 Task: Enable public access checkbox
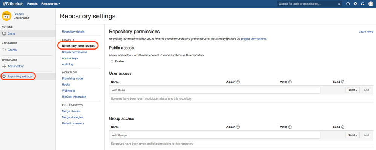pos(112,62)
